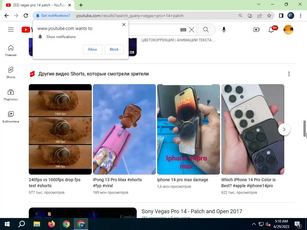Open the iphone 14 pro max damage thumbnail
The height and width of the screenshot is (230, 307).
point(189,129)
